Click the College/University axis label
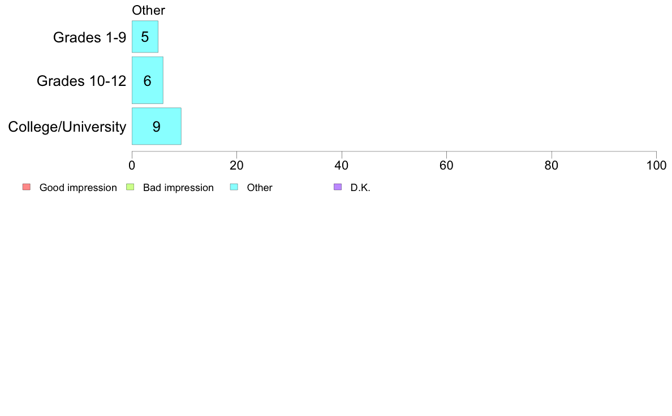This screenshot has height=416, width=672. pyautogui.click(x=67, y=127)
